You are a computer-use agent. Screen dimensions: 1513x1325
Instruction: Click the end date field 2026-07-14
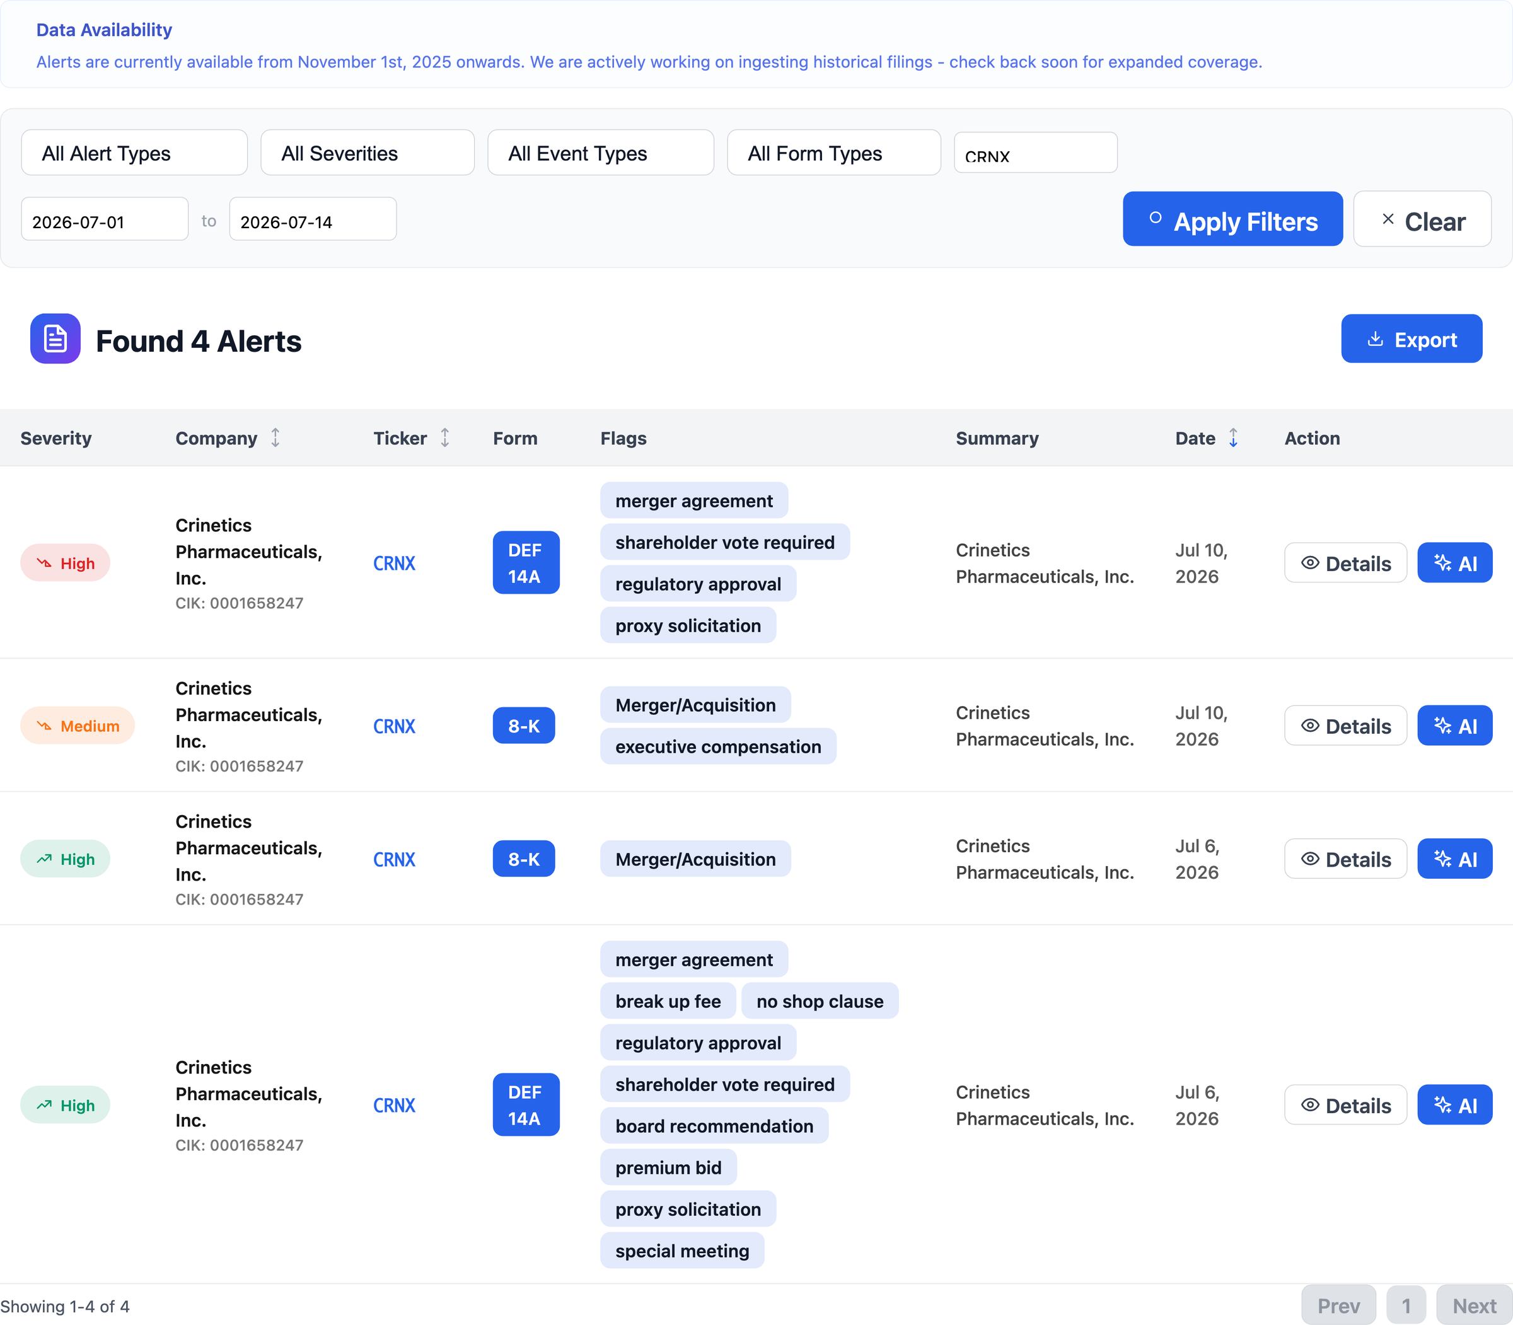(313, 219)
